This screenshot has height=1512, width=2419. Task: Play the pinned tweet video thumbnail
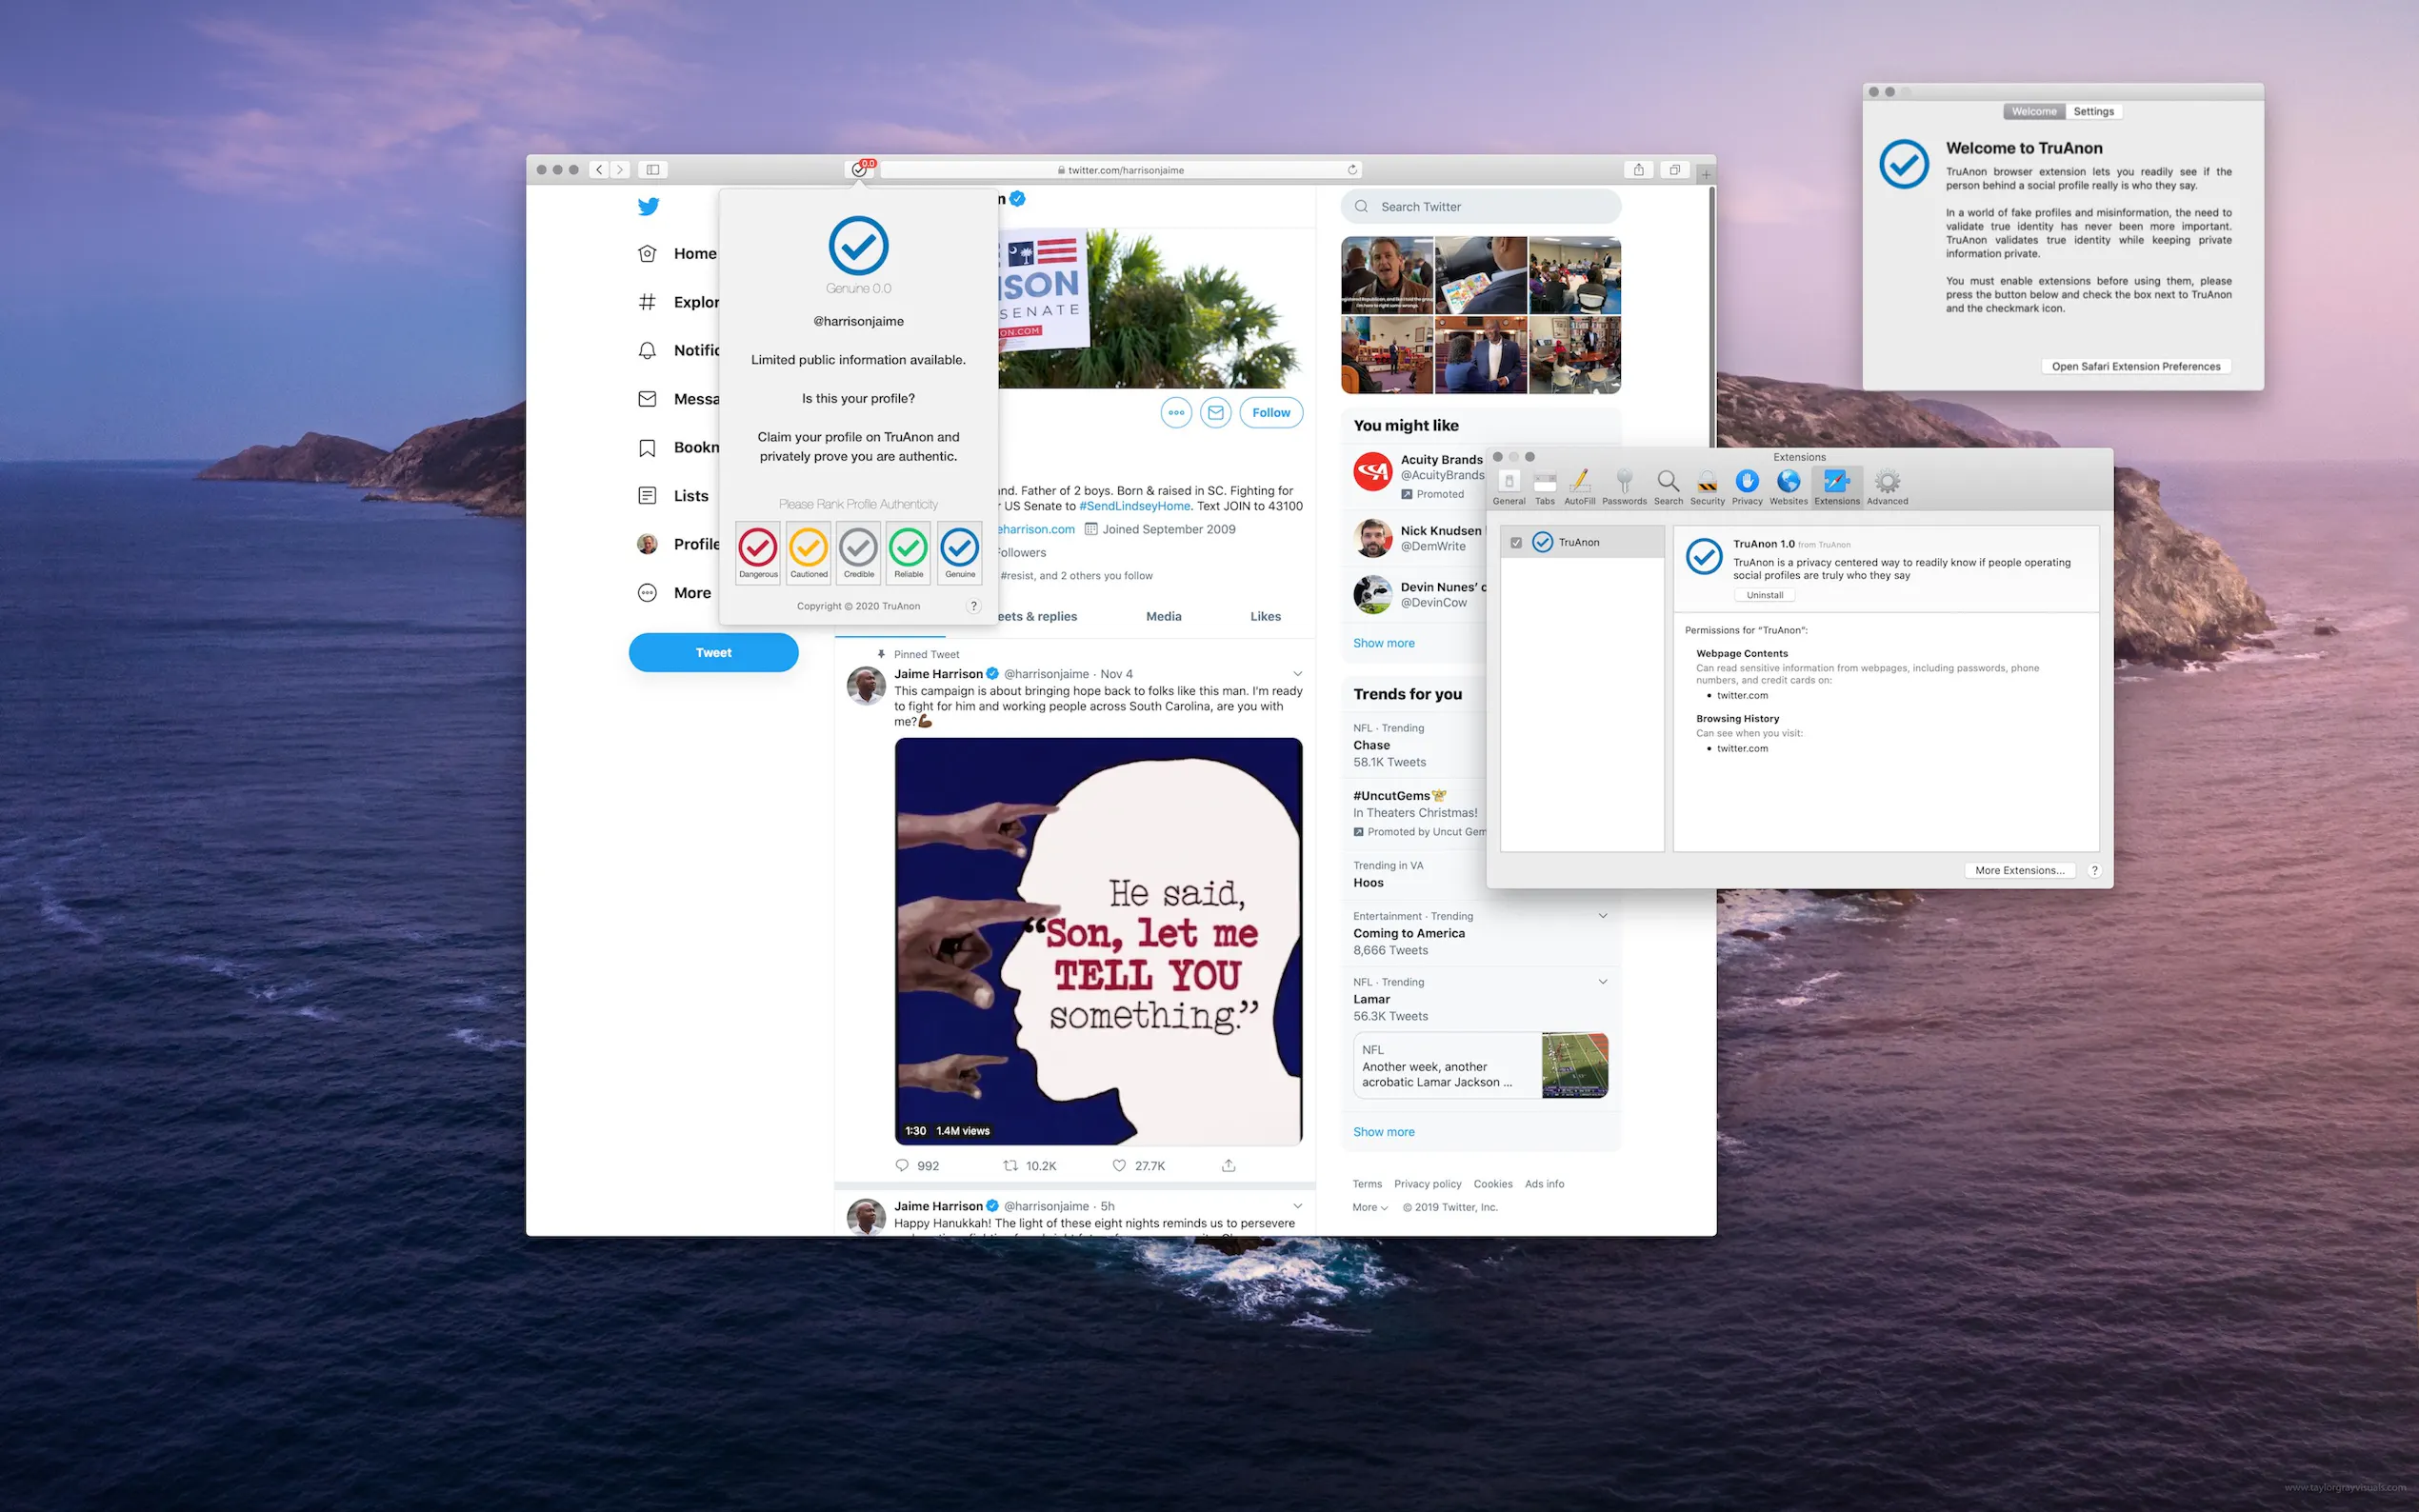click(1098, 941)
